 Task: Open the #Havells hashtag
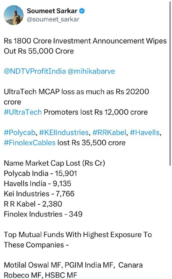[x=145, y=133]
